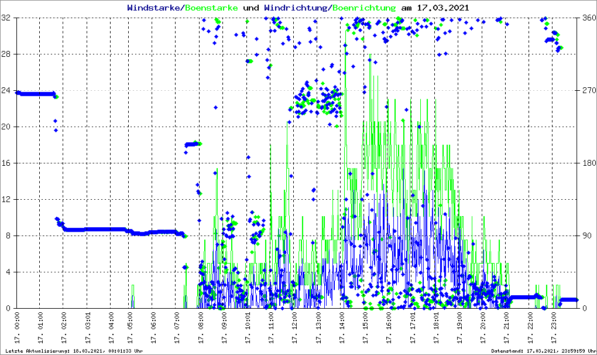Viewport: 597px width, 355px height.
Task: Click the '180' label on right axis
Action: 588,163
